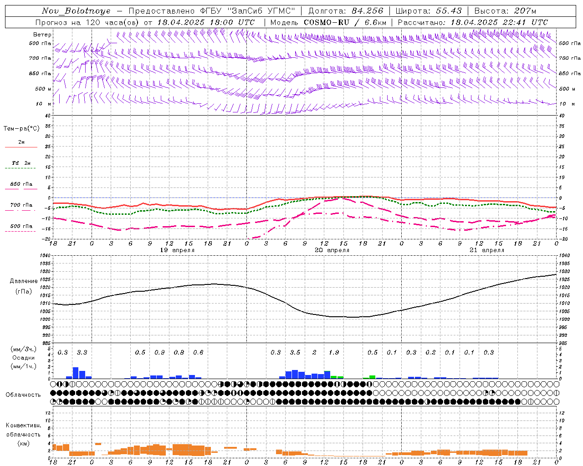Click 'Прогноз на 120 часа(ов)' forecast text

[x=87, y=22]
